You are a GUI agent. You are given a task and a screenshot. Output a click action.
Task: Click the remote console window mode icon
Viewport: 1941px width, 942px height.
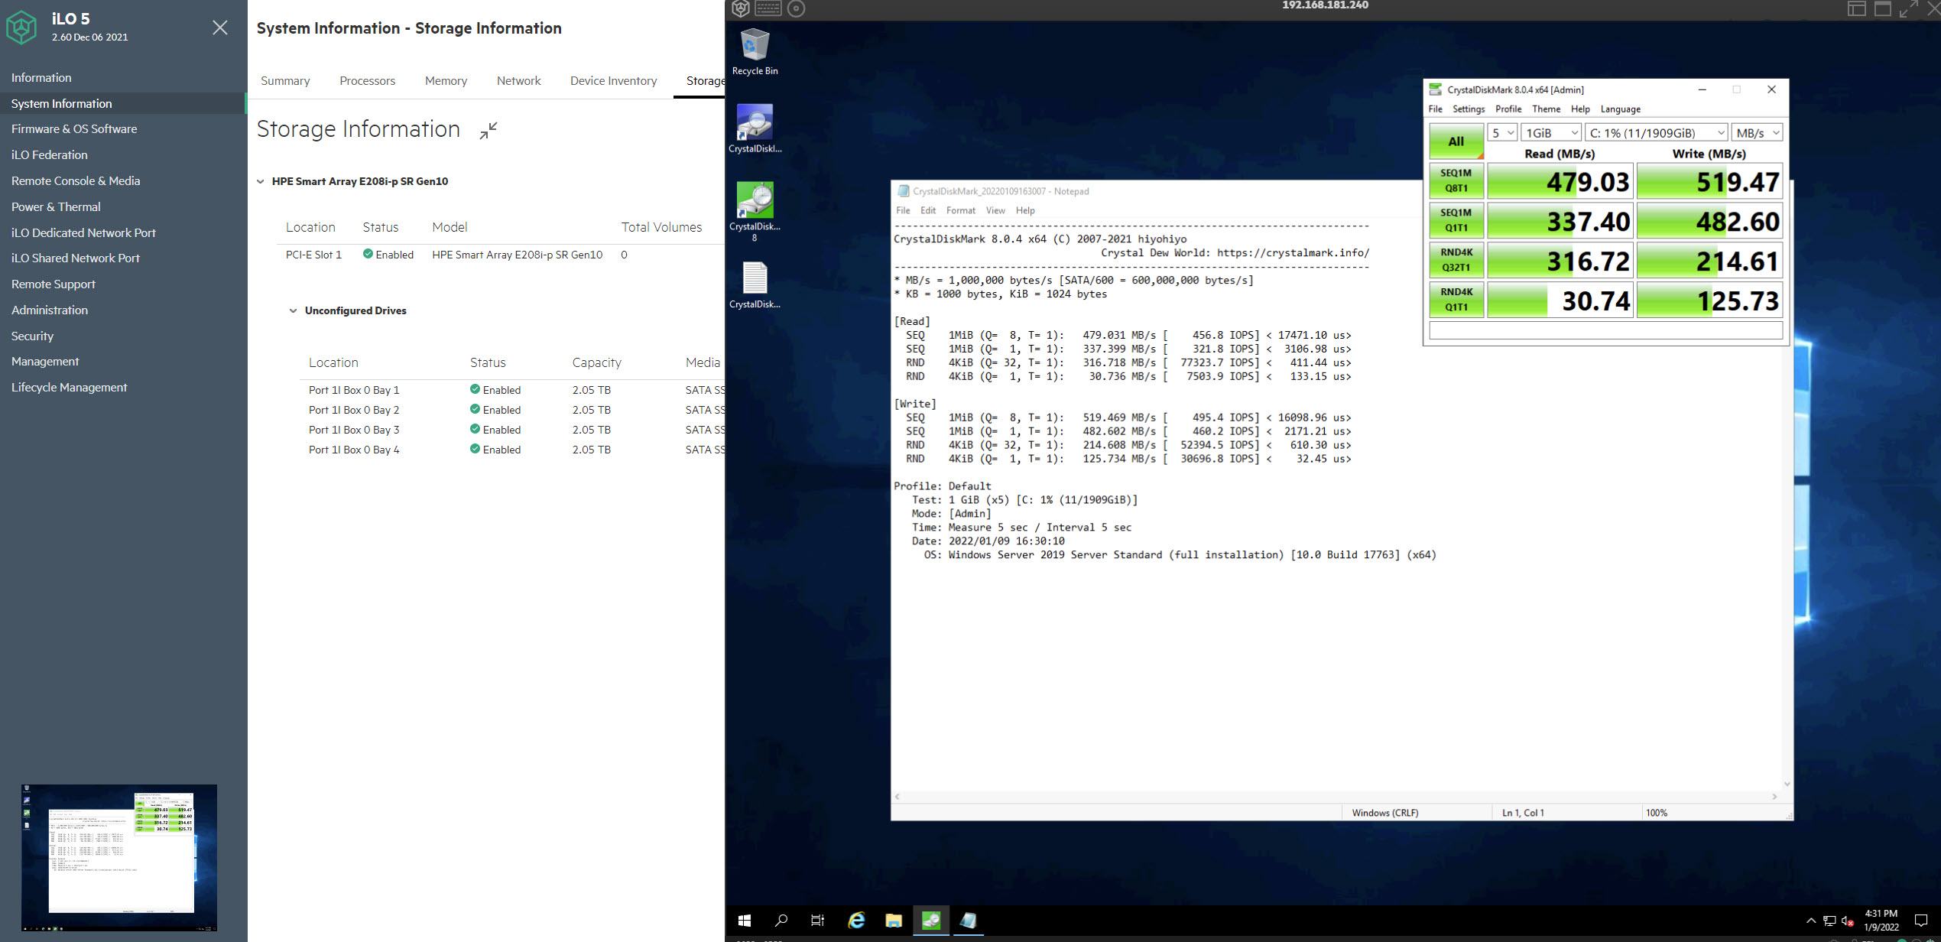pyautogui.click(x=1883, y=8)
